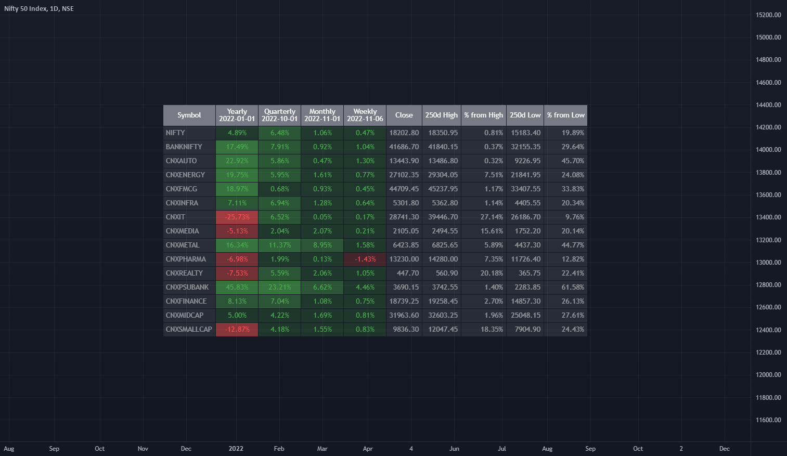Screen dimensions: 787x456
Task: Click the CNXFINANCE symbol cell
Action: point(189,302)
